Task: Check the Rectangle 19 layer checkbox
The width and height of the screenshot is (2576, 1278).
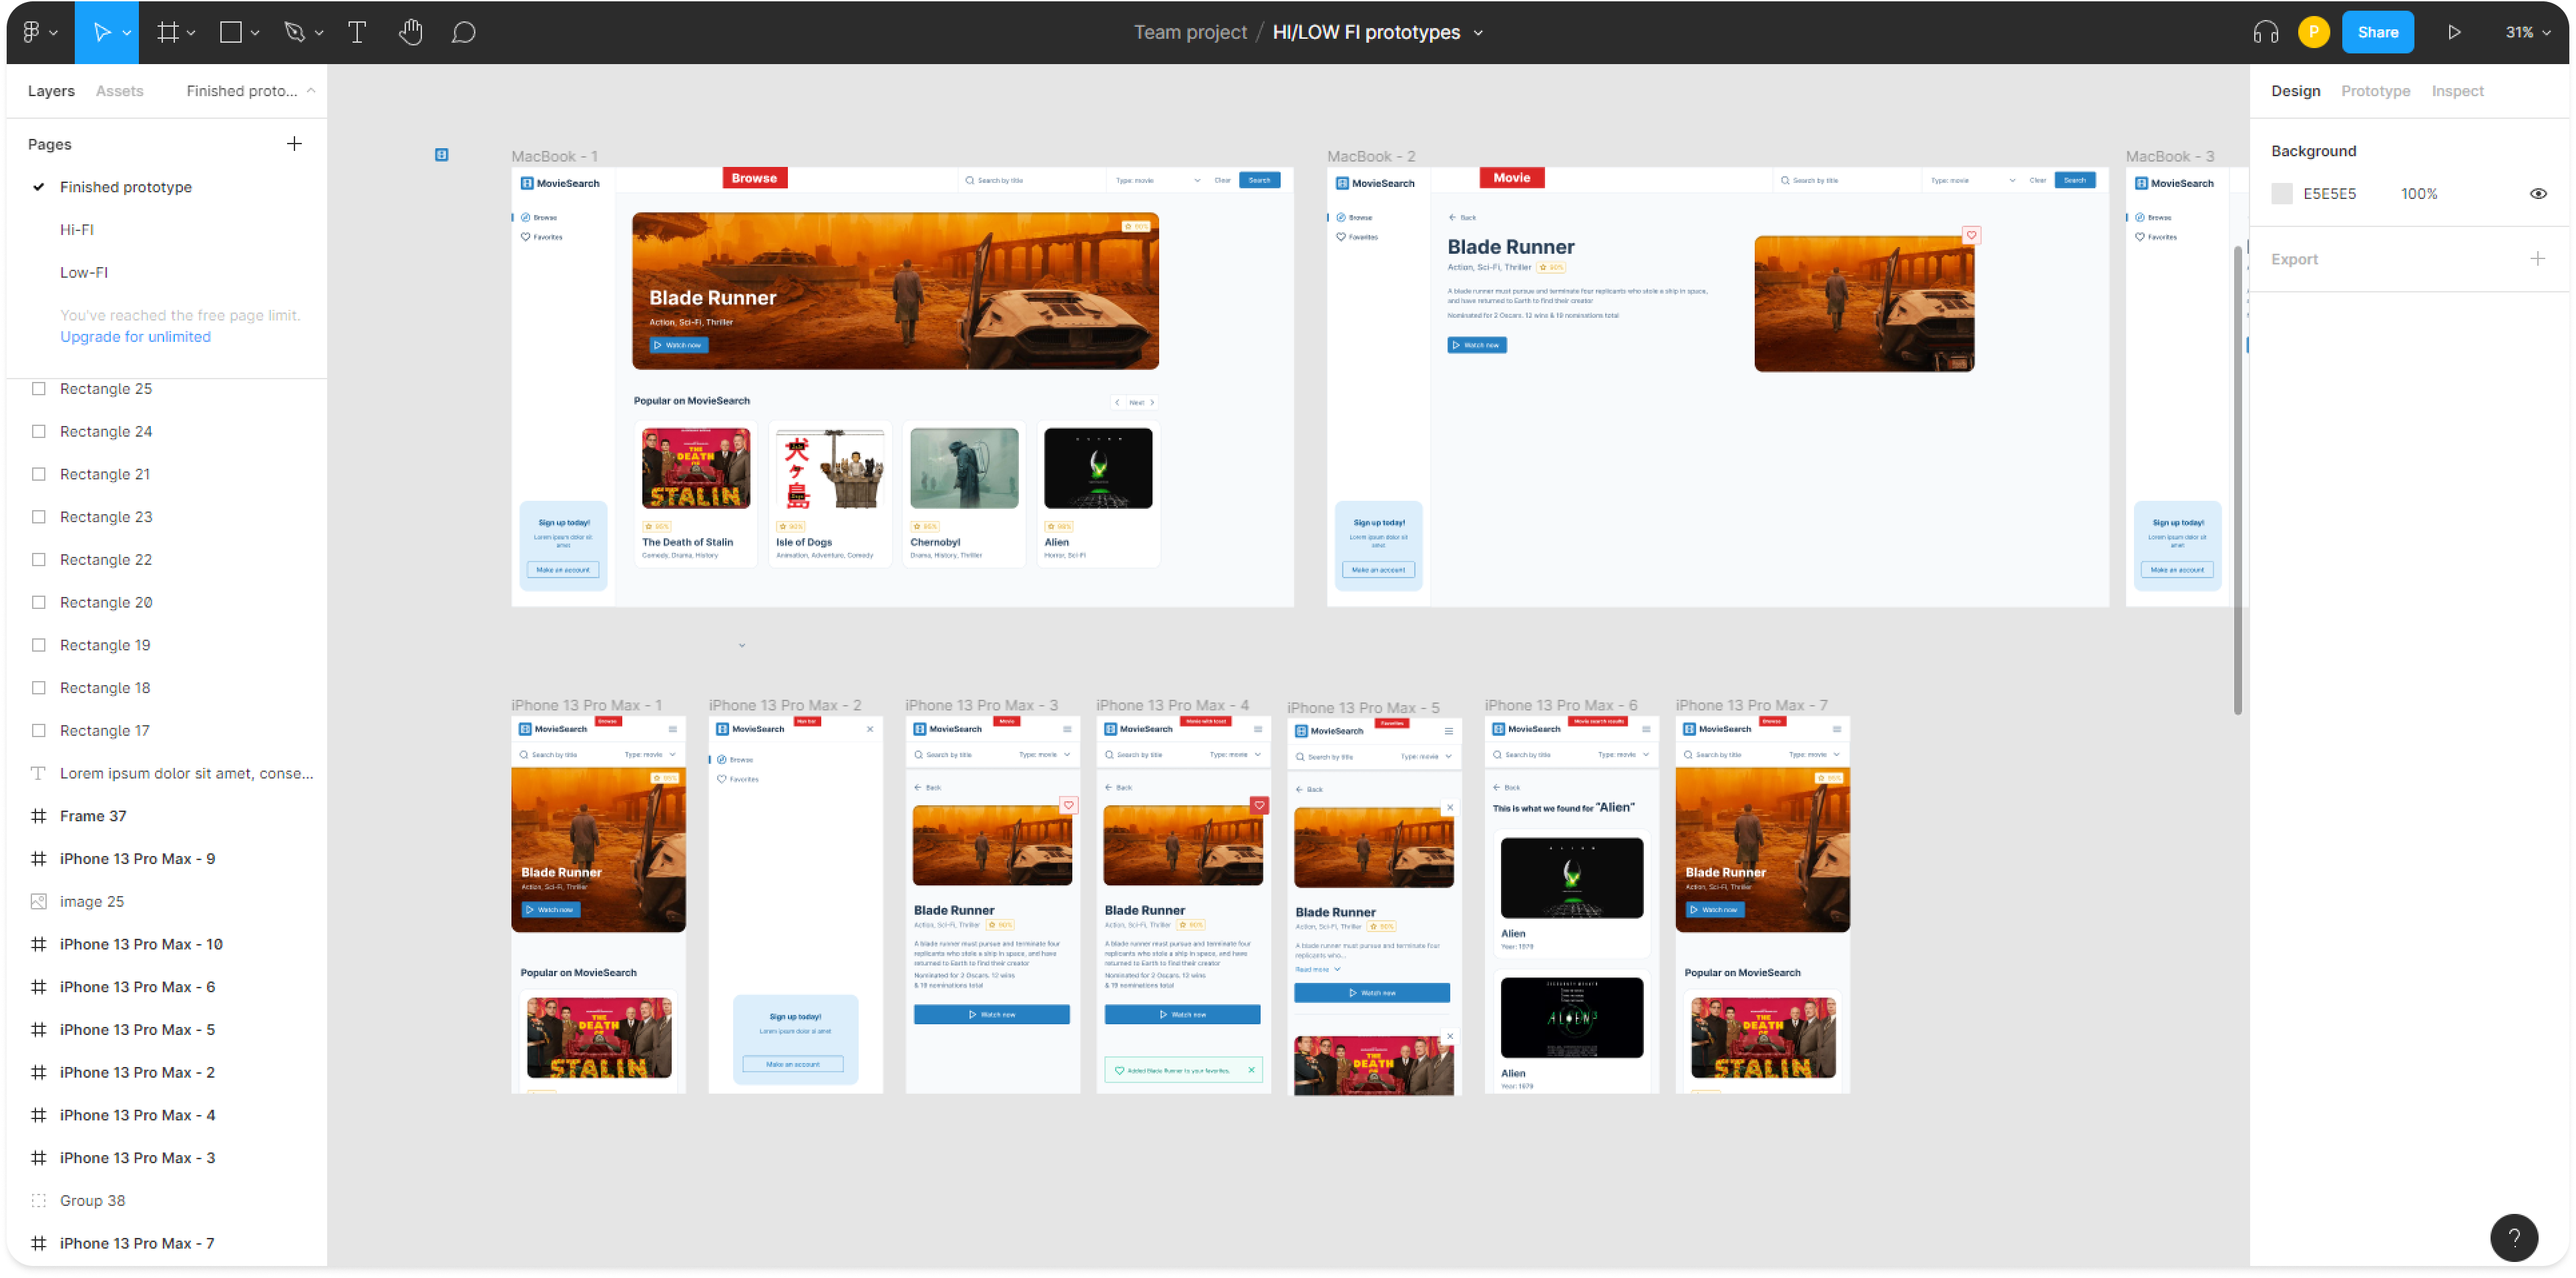Action: coord(38,644)
